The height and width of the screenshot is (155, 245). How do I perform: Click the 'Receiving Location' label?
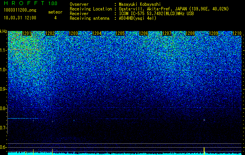pos(91,9)
